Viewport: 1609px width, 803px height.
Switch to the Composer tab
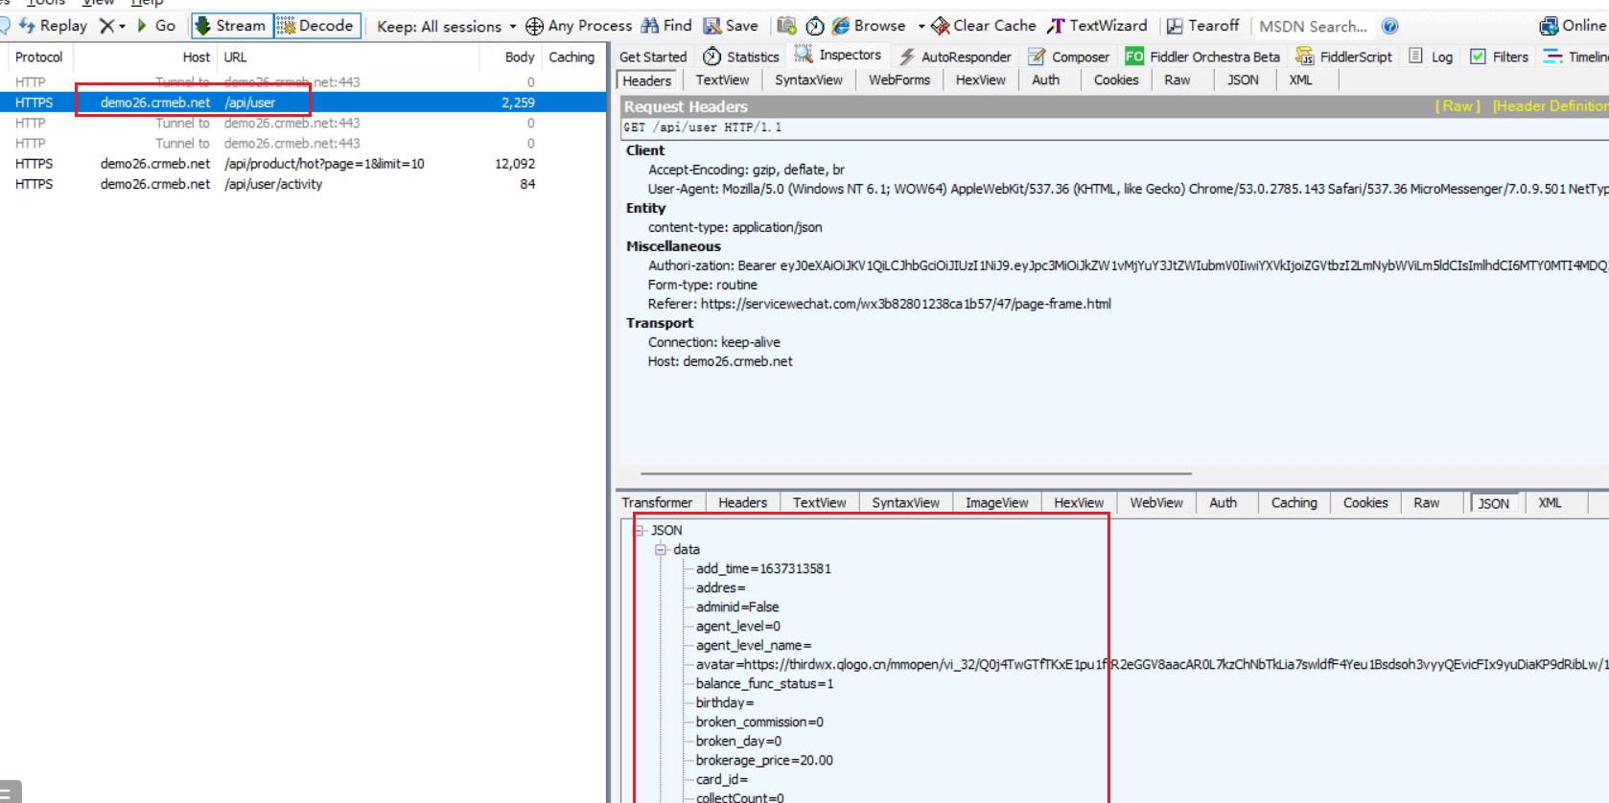coord(1069,57)
